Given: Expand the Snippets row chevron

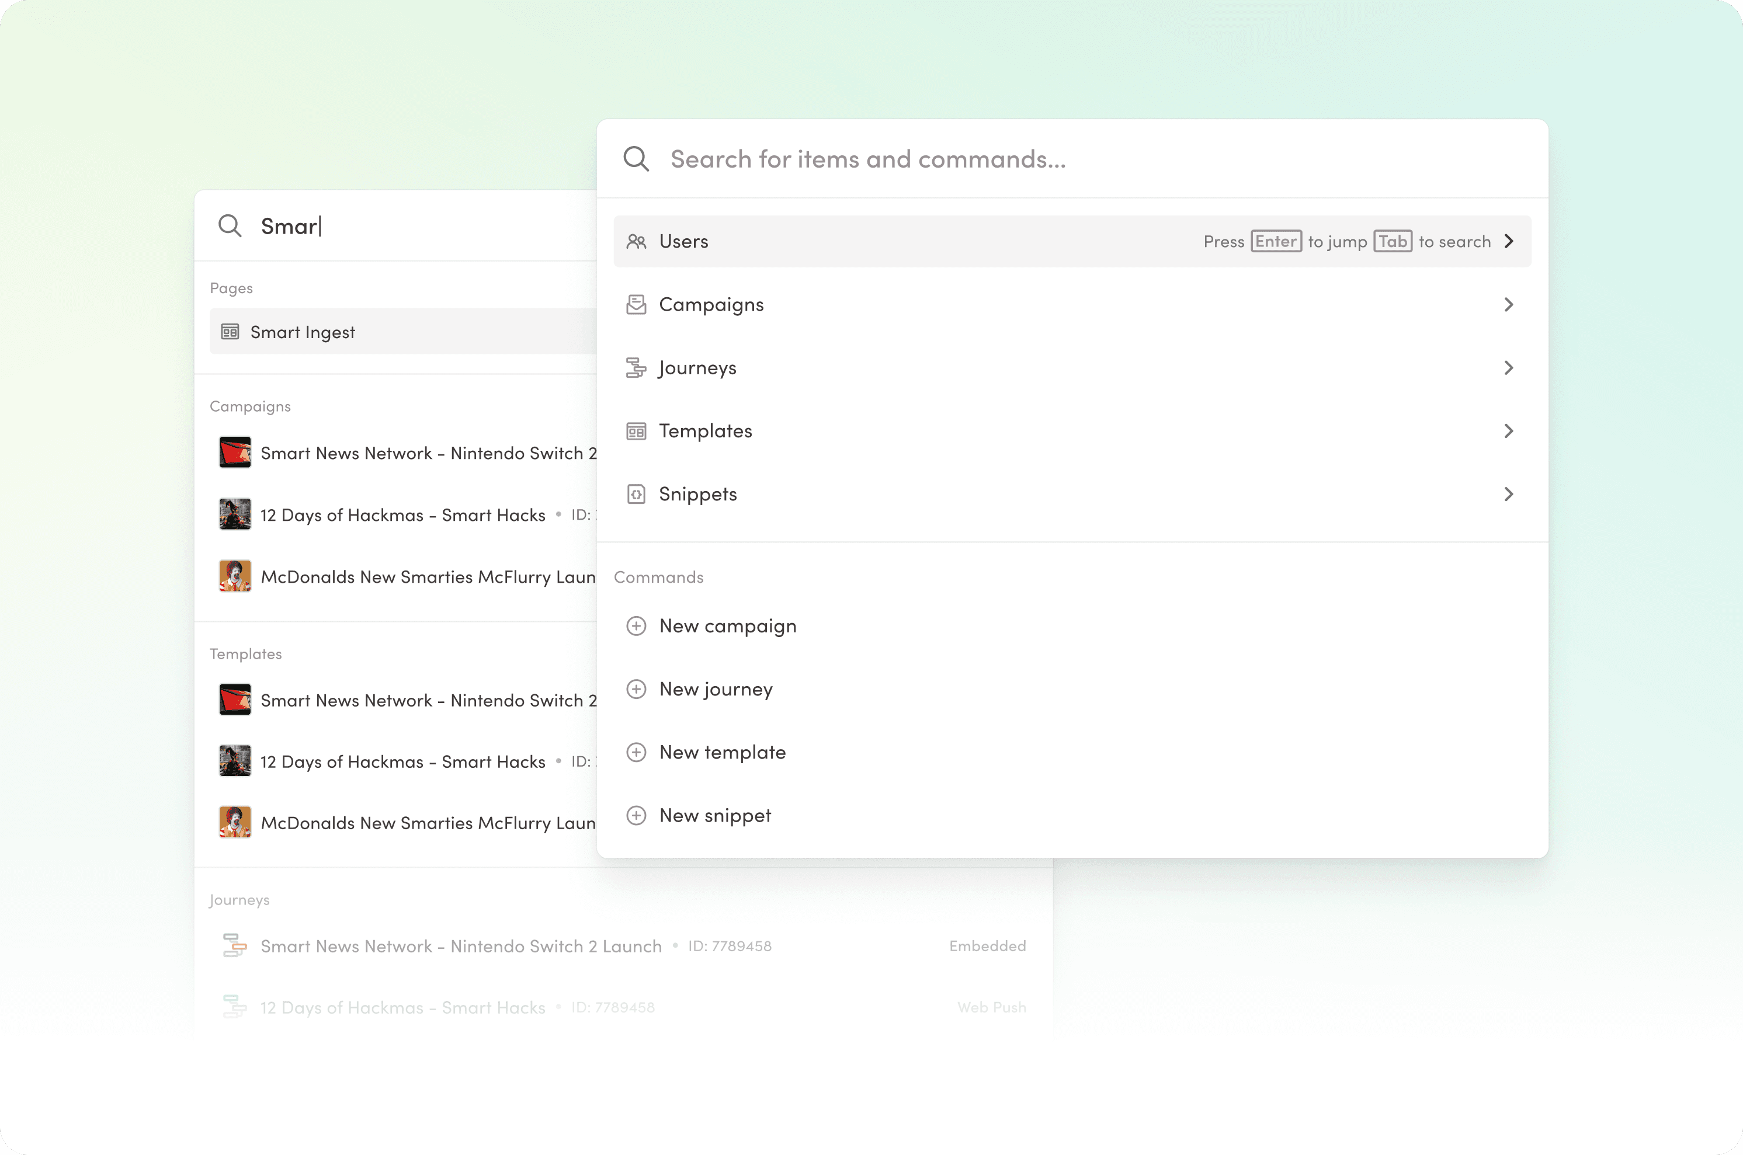Looking at the screenshot, I should click(x=1508, y=494).
